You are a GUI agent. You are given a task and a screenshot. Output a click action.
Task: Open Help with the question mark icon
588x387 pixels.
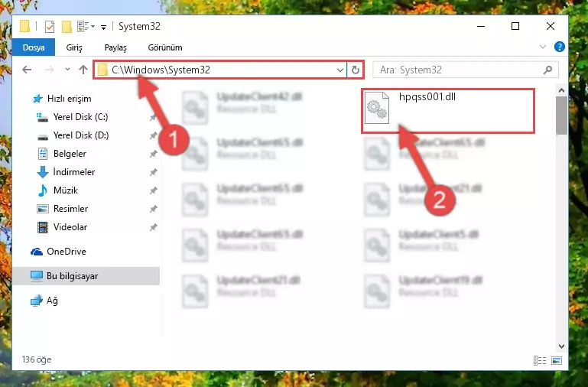point(559,47)
